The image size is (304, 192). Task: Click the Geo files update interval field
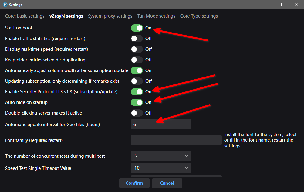[161, 124]
